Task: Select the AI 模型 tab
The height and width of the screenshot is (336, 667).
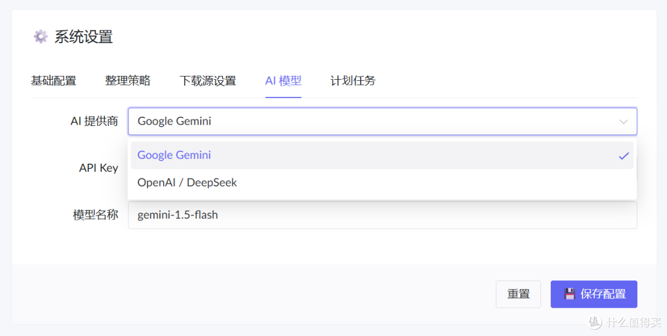Action: [x=283, y=81]
